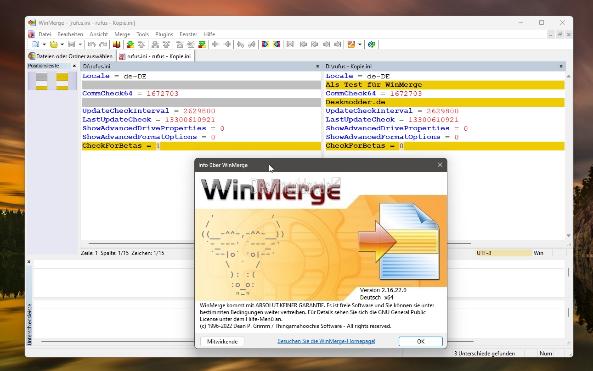This screenshot has width=593, height=371.
Task: Click the 'Als Test für WinMerge' line
Action: 445,85
